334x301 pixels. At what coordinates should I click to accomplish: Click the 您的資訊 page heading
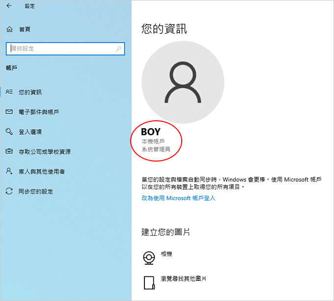164,29
